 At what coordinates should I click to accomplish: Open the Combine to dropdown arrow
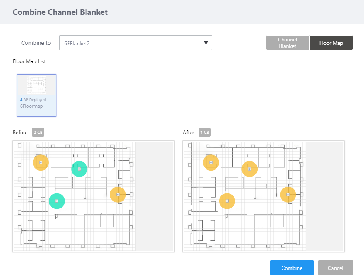pos(206,43)
